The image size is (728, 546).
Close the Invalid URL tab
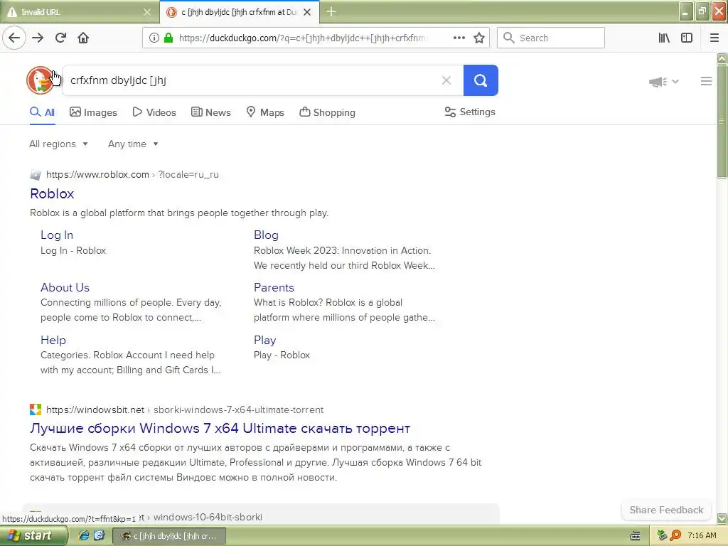(x=147, y=12)
